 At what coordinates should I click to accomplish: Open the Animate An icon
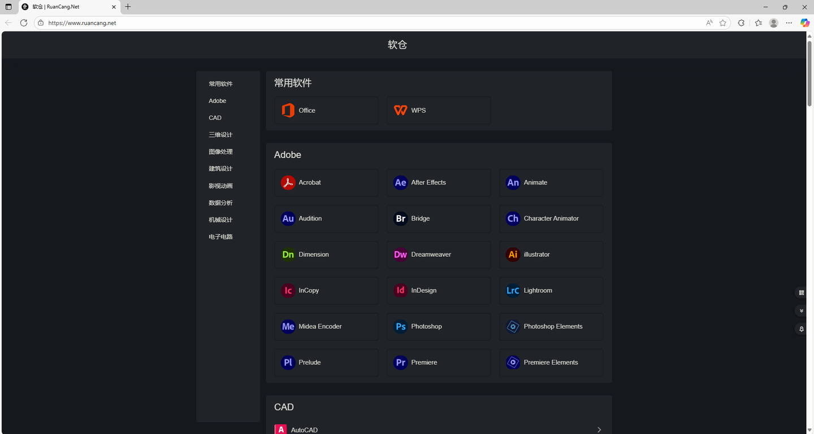pyautogui.click(x=513, y=183)
